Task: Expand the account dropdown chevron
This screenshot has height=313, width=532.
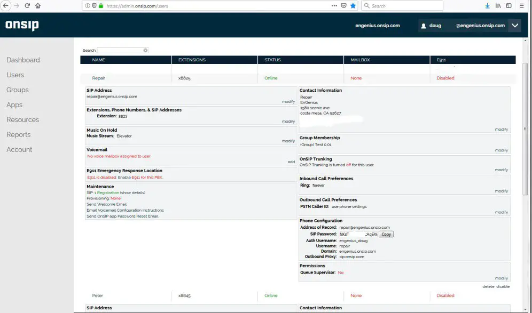Action: 515,26
